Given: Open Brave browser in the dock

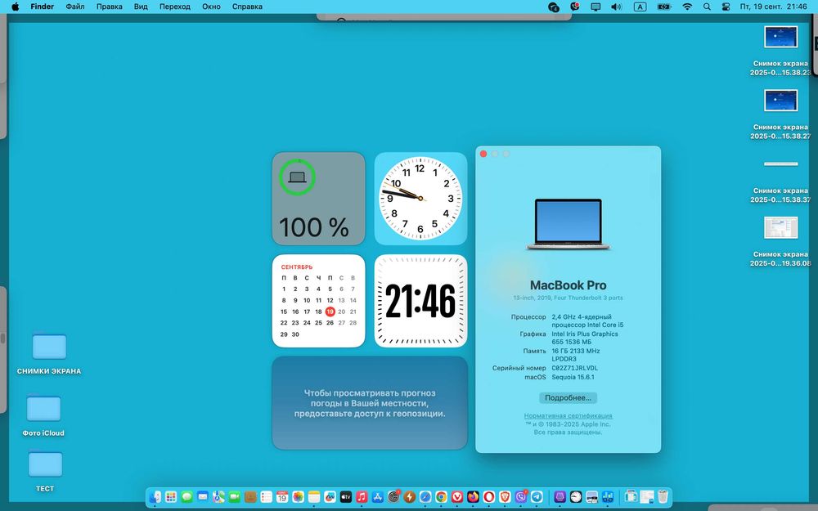Looking at the screenshot, I should coord(505,497).
